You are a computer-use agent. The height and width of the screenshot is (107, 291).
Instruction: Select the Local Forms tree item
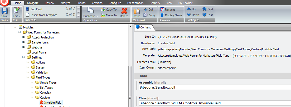click(39, 52)
